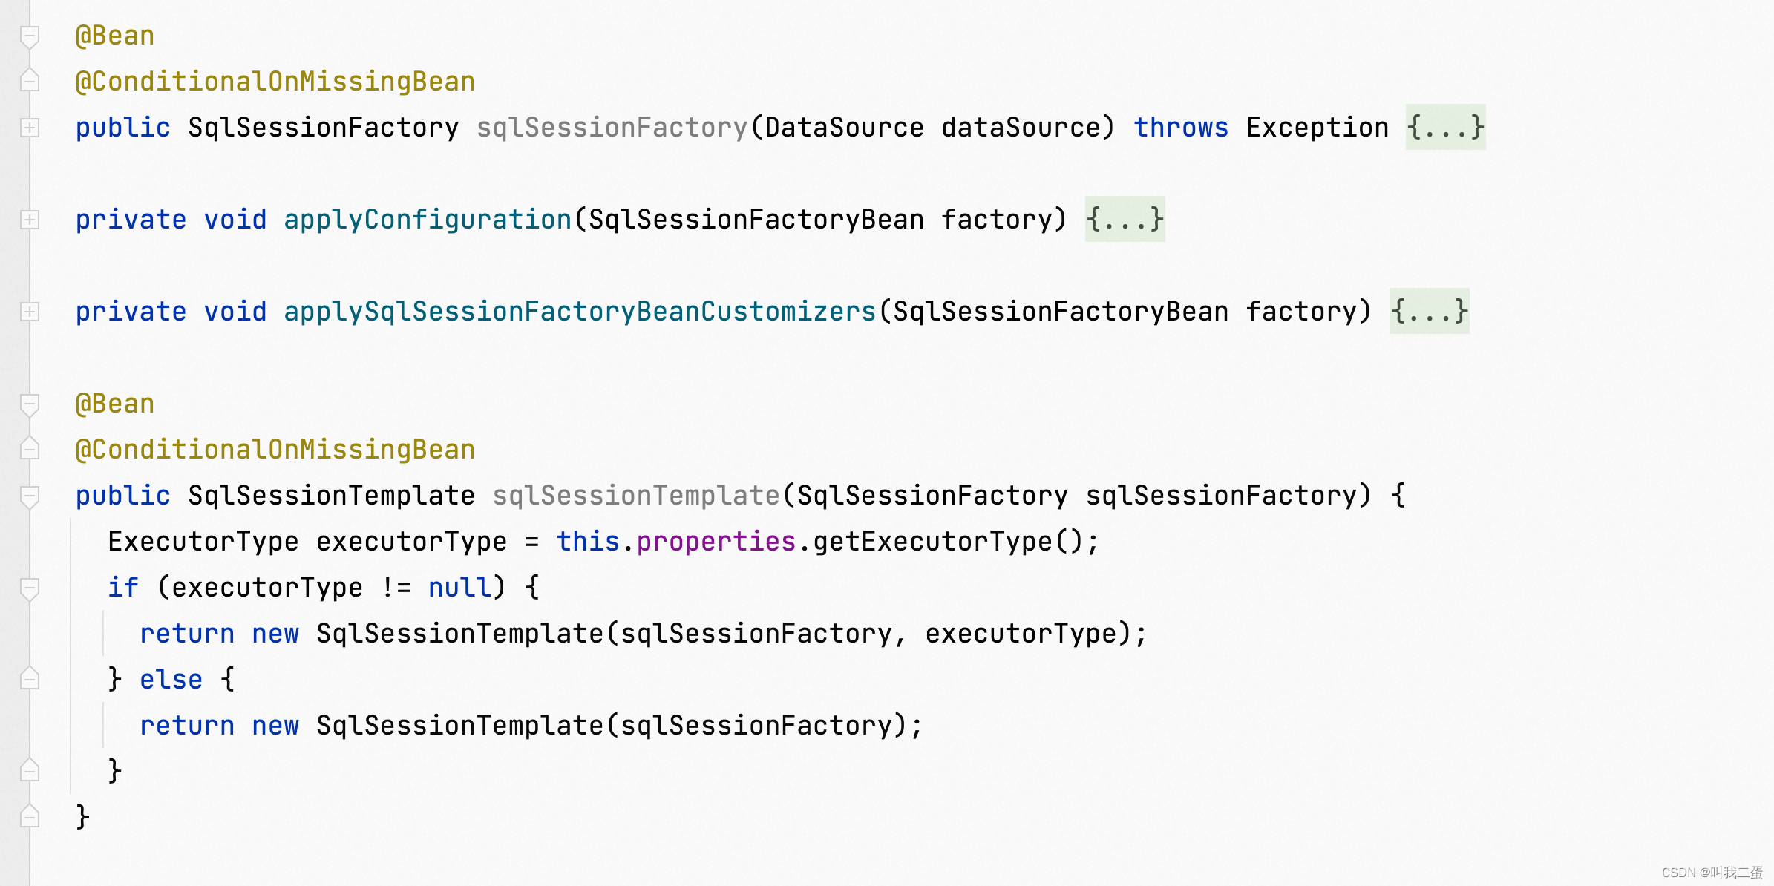Expand folded applySqlSessionFactoryBeanCustomizers method body

(x=1429, y=312)
